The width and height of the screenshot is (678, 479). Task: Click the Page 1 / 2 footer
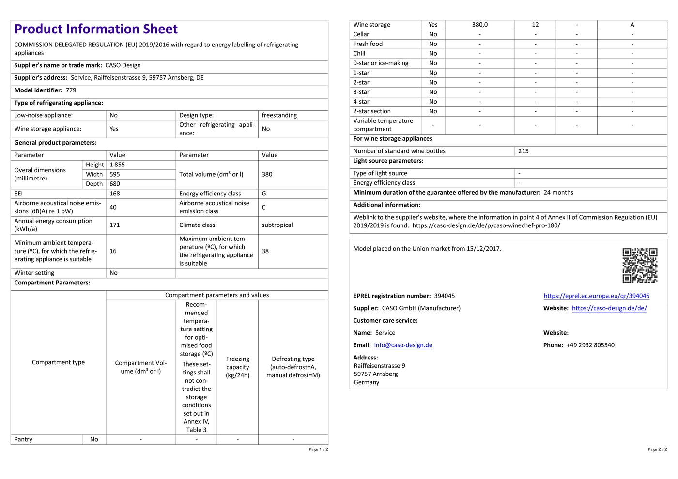point(318,449)
